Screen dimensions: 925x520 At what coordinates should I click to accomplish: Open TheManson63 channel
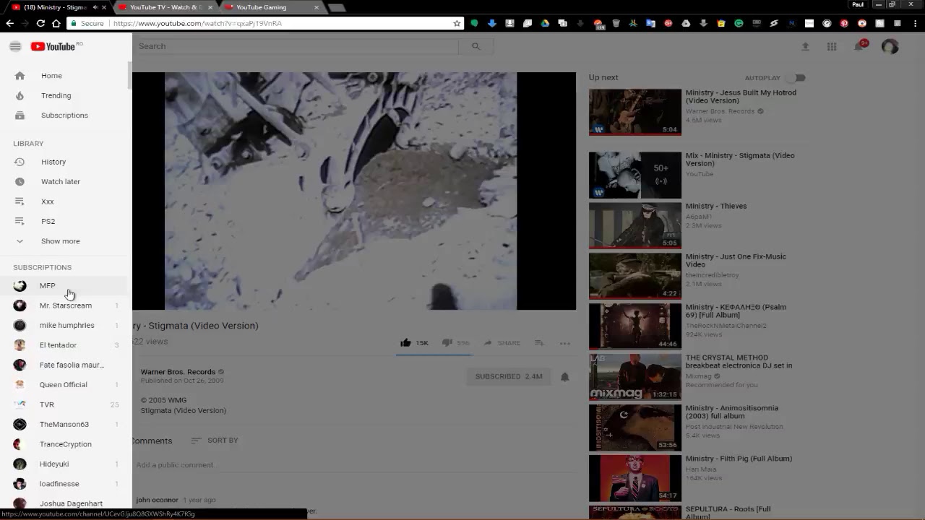[65, 425]
